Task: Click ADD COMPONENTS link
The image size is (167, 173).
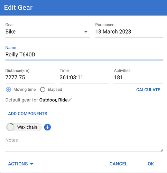Action: [28, 114]
